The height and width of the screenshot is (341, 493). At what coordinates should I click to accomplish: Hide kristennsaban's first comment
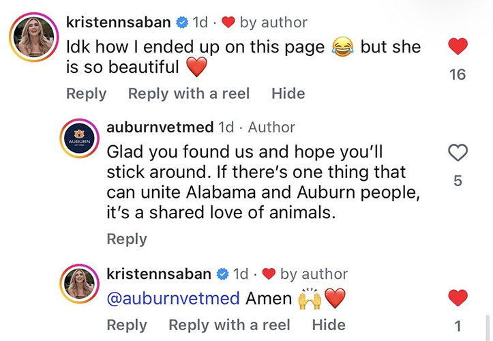tap(288, 93)
